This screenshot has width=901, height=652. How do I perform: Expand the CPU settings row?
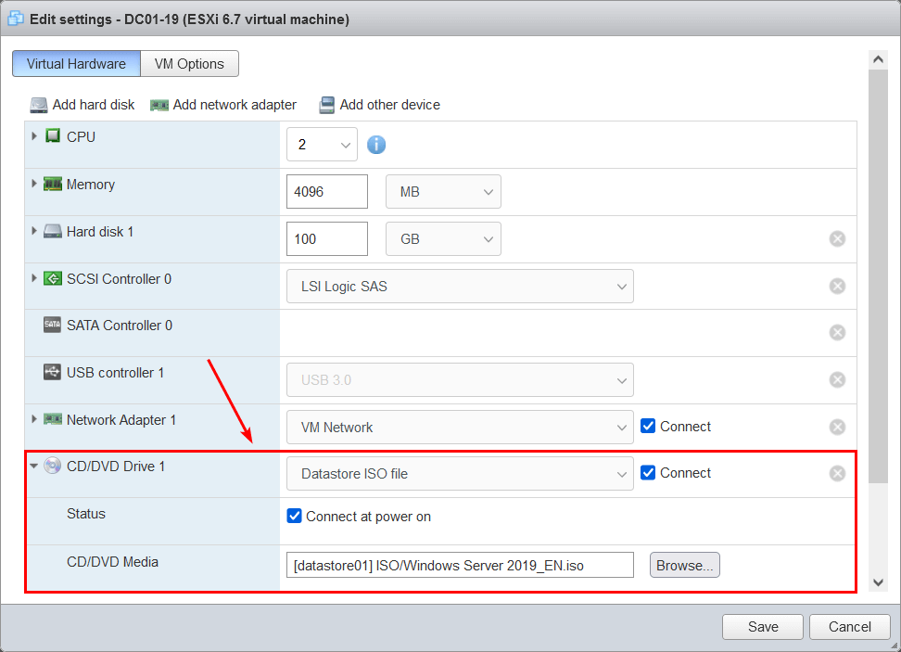[34, 136]
